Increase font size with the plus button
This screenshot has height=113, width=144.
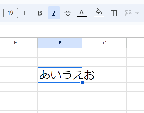tap(24, 13)
